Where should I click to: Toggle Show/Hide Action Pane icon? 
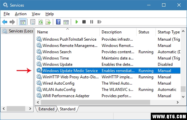(66, 22)
